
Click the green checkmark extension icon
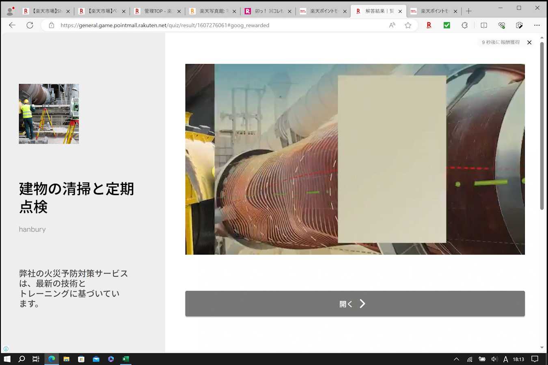(447, 25)
